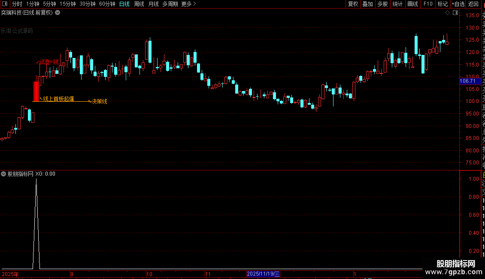Click the 叠加 overlay button
Image resolution: width=485 pixels, height=279 pixels.
coord(368,4)
